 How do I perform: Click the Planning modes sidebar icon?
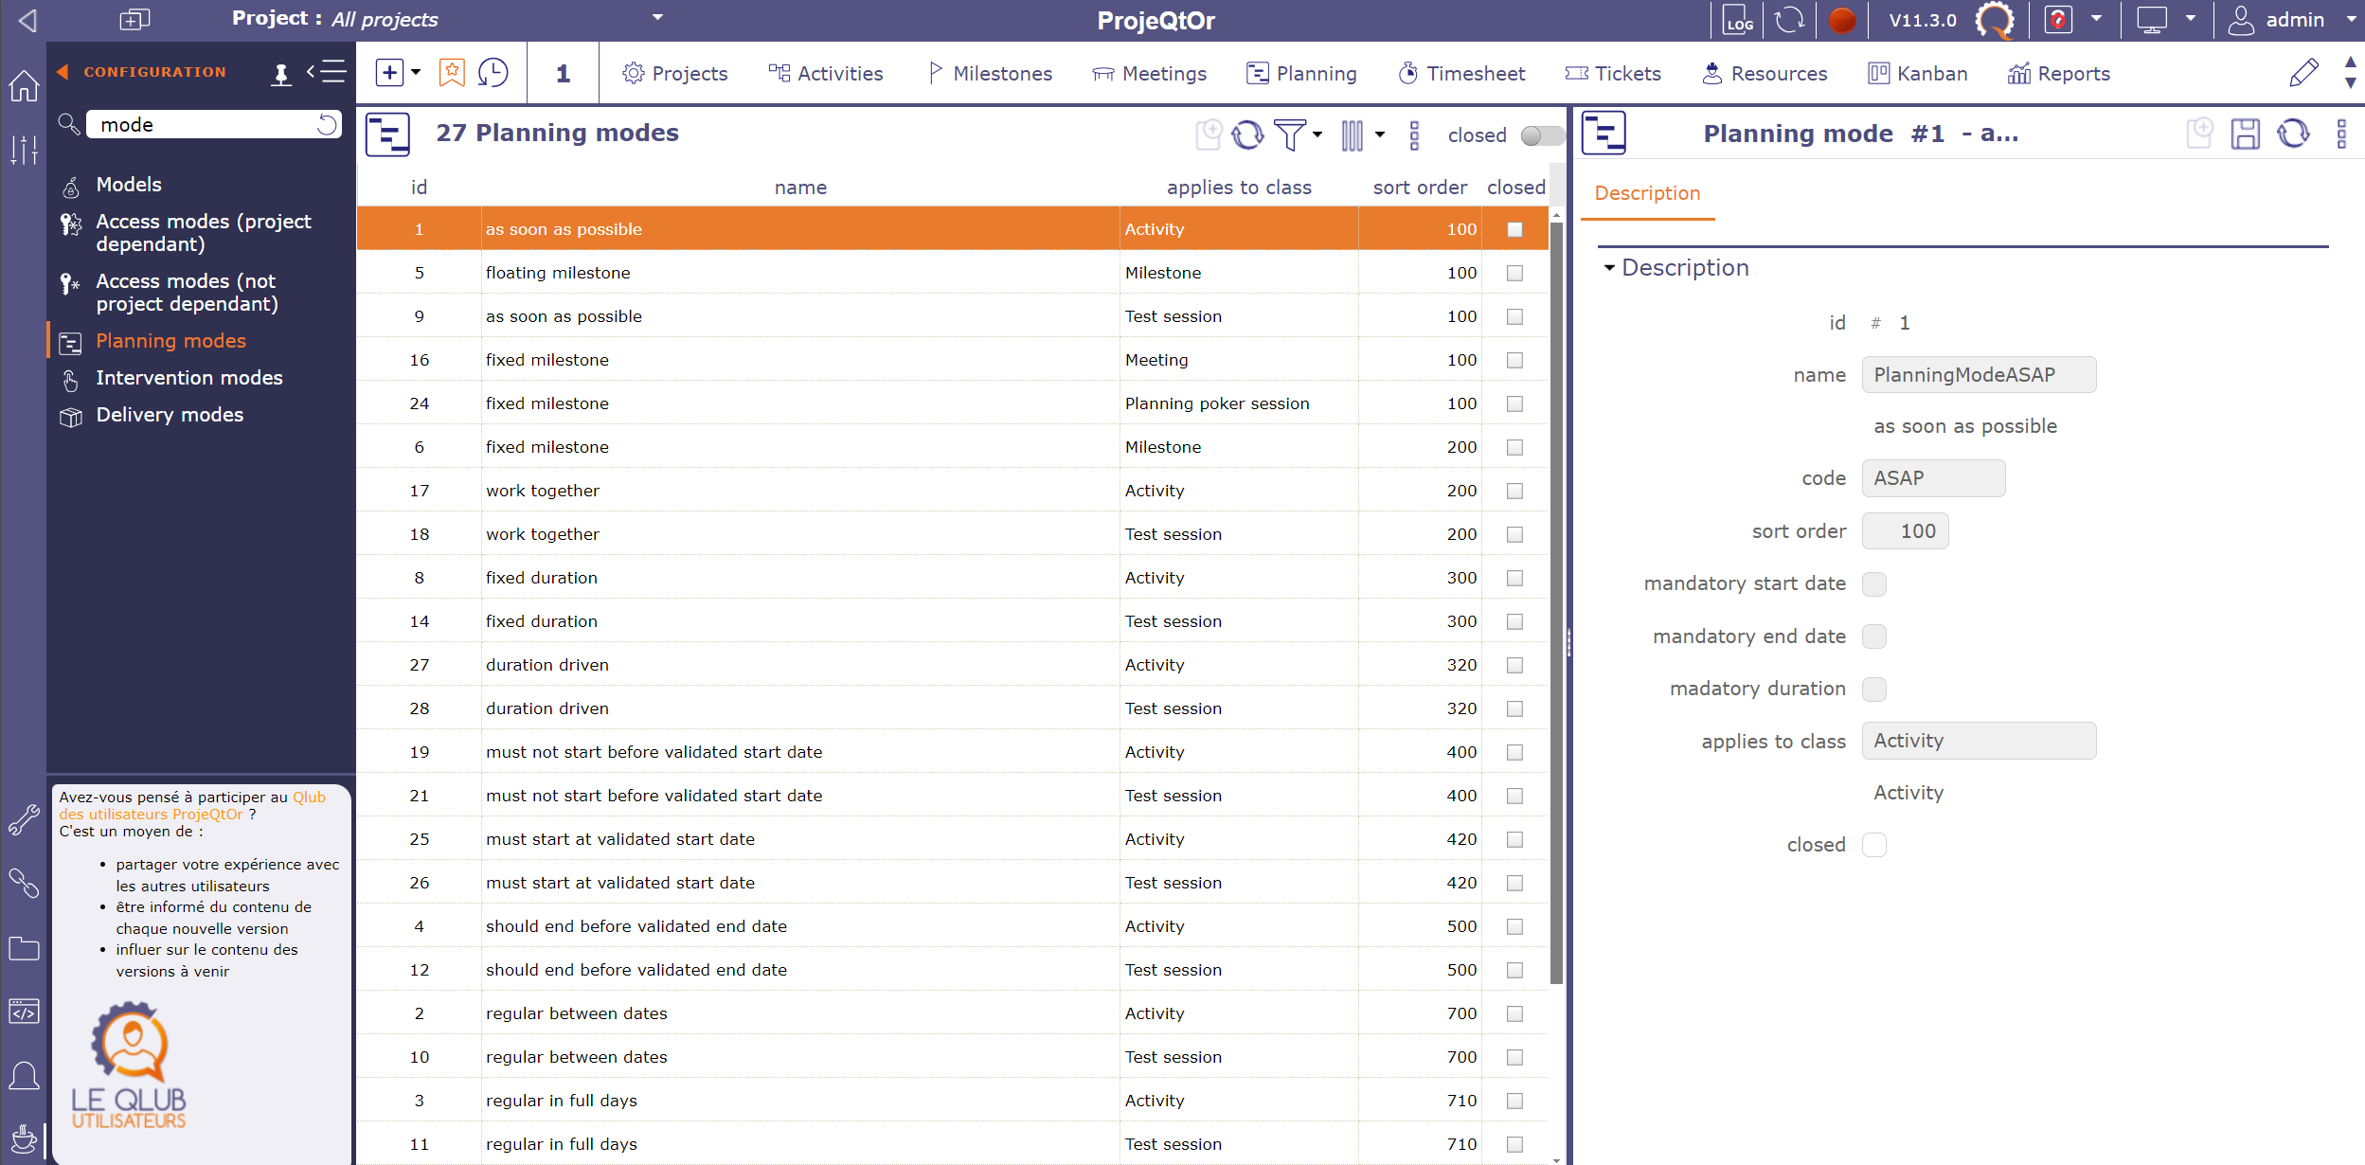coord(68,341)
